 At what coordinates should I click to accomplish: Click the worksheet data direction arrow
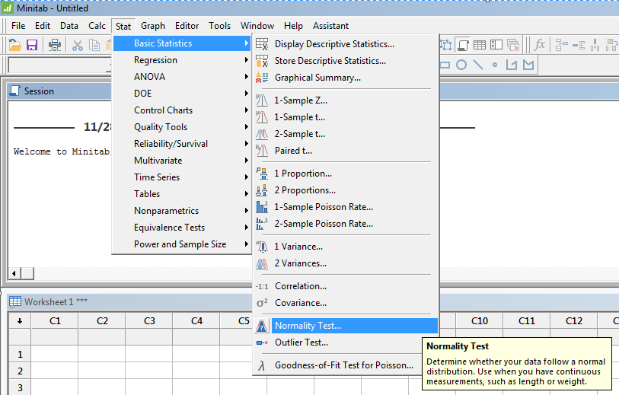pyautogui.click(x=20, y=321)
